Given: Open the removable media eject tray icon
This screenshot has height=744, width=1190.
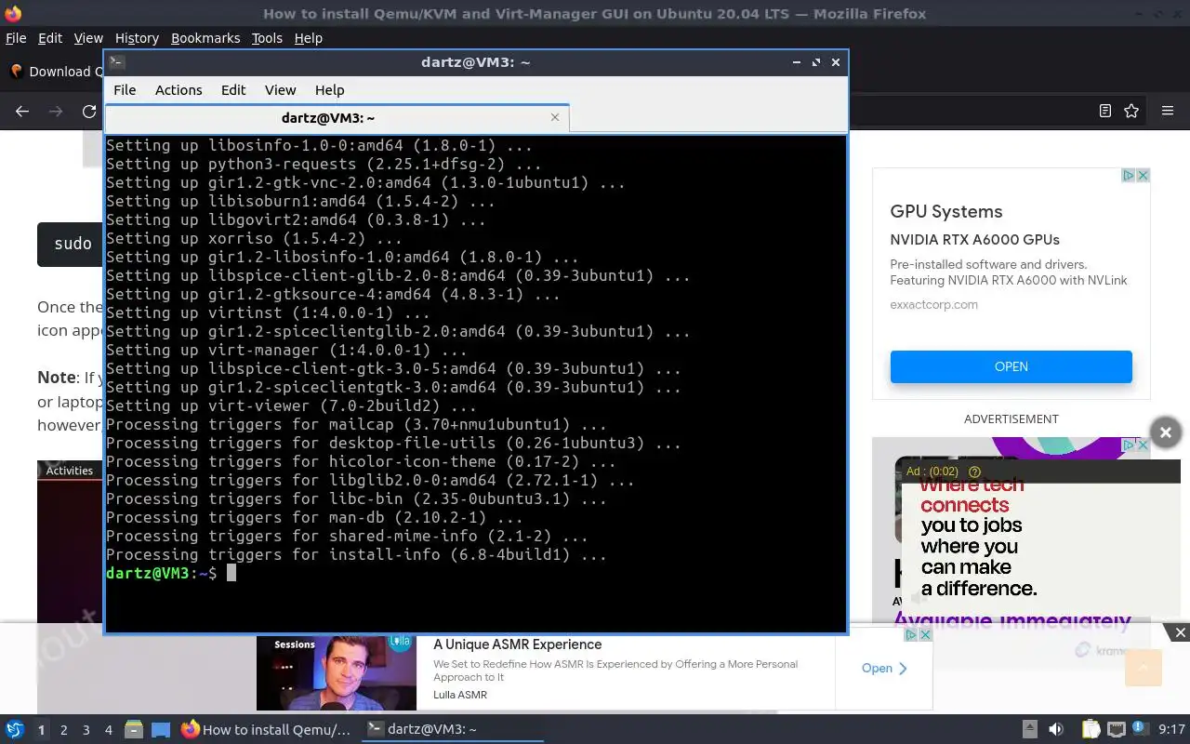Looking at the screenshot, I should 1029,730.
